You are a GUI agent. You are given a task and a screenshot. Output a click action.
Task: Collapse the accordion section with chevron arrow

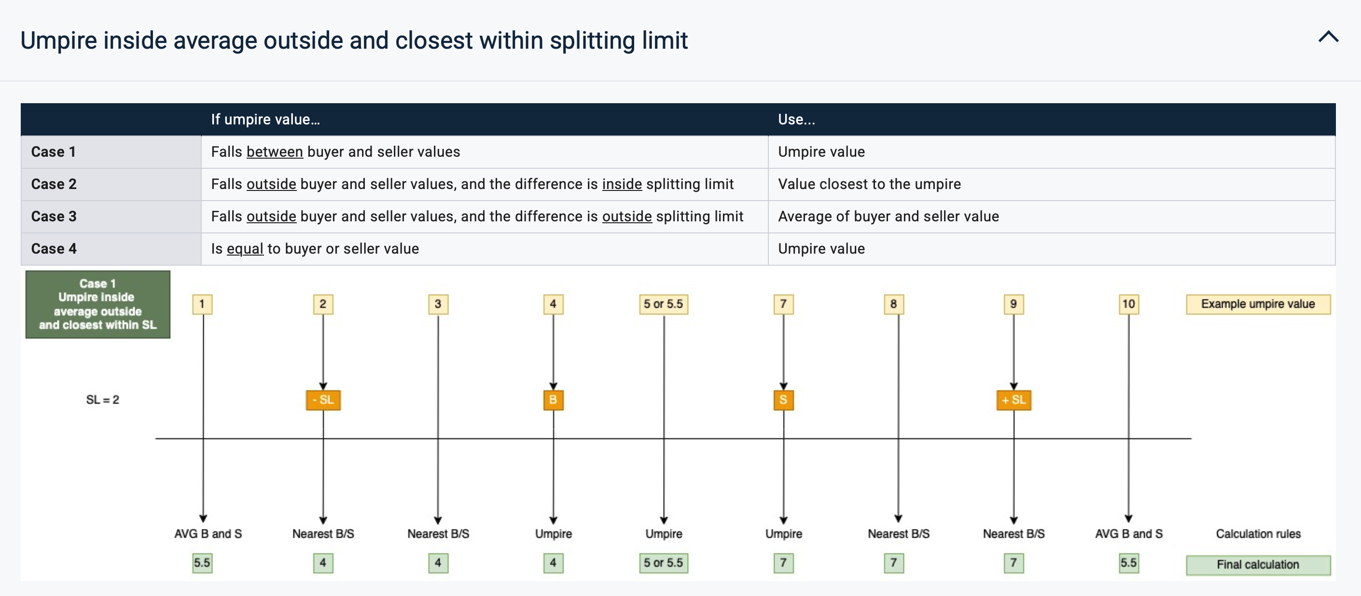pyautogui.click(x=1328, y=37)
